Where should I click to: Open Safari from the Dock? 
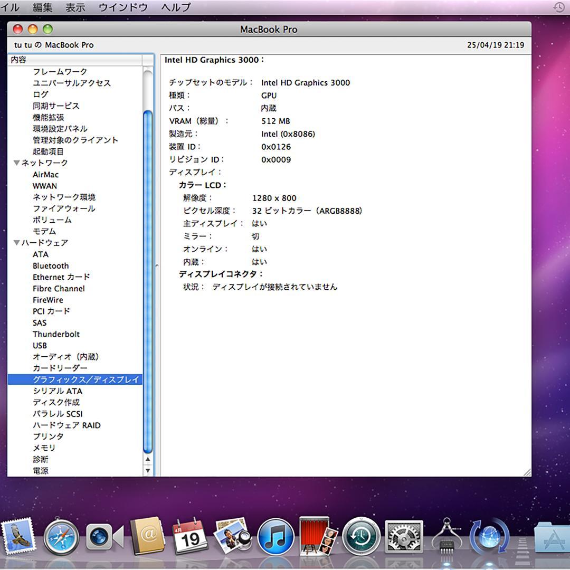pyautogui.click(x=62, y=539)
